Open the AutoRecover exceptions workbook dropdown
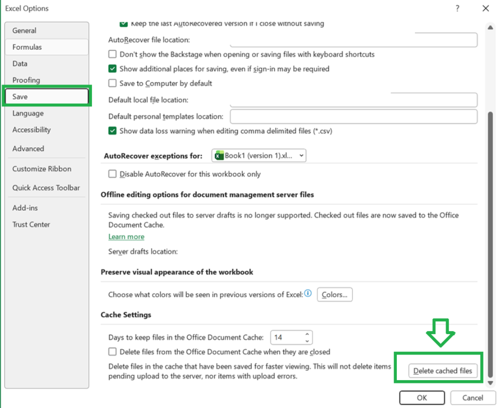Viewport: 500px width, 408px height. tap(259, 156)
